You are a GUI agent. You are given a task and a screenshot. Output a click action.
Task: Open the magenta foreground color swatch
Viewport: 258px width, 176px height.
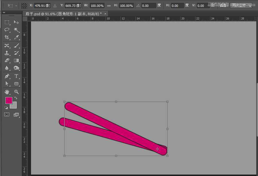click(9, 100)
